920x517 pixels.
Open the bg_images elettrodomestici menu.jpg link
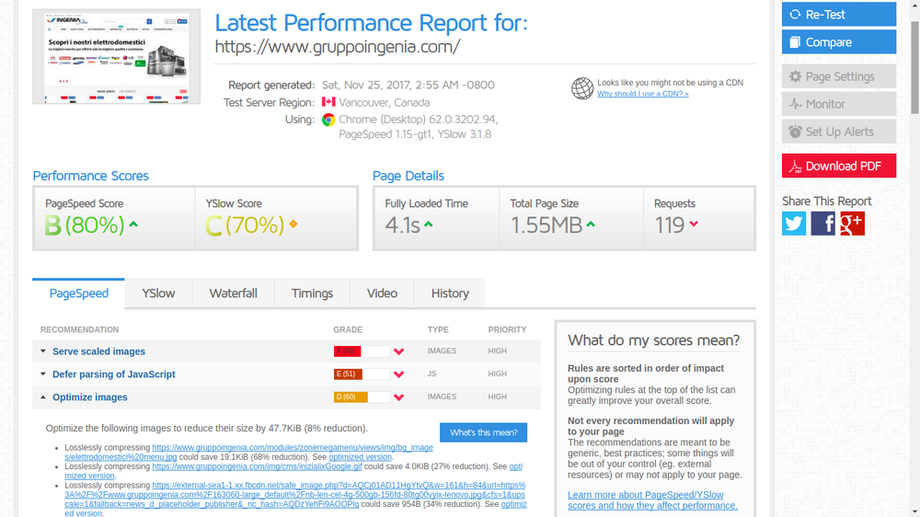tap(248, 452)
